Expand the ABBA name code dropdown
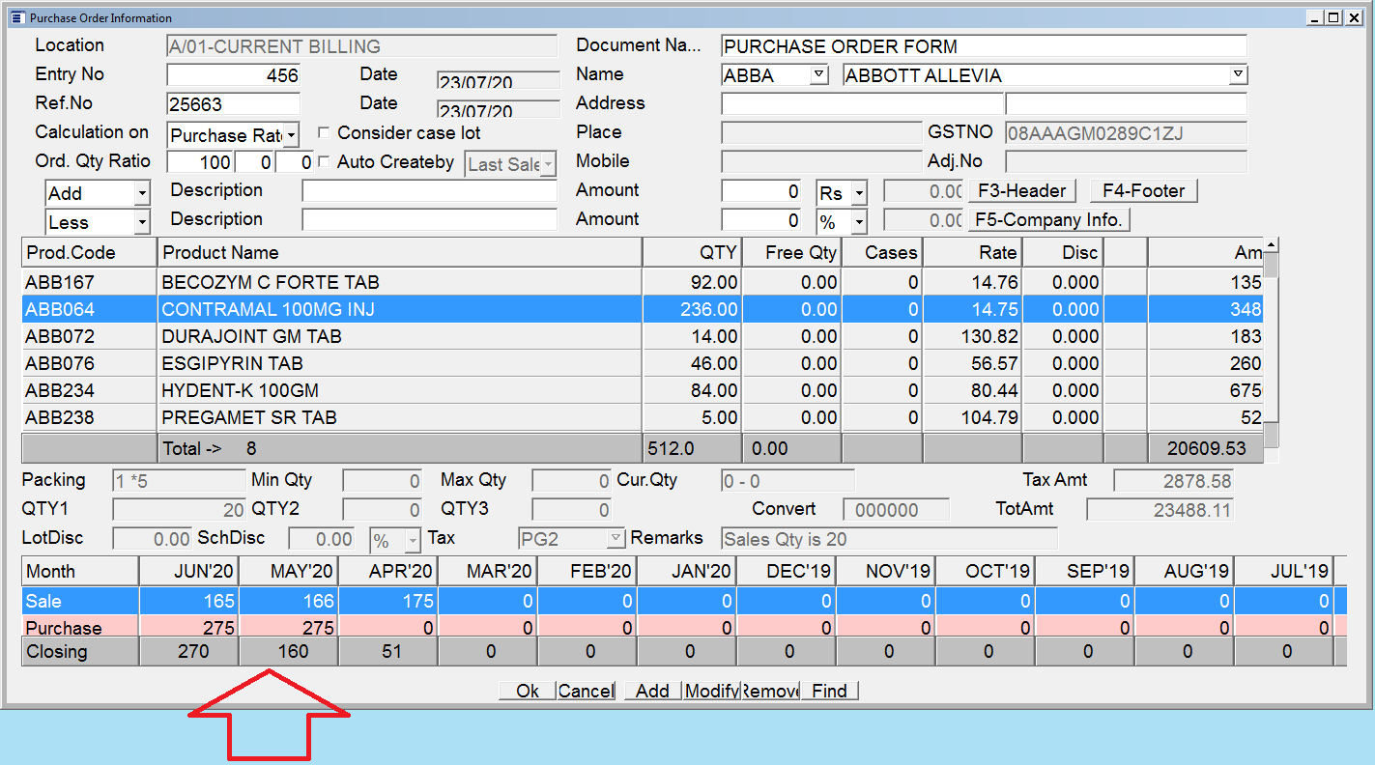This screenshot has height=765, width=1375. [x=818, y=74]
